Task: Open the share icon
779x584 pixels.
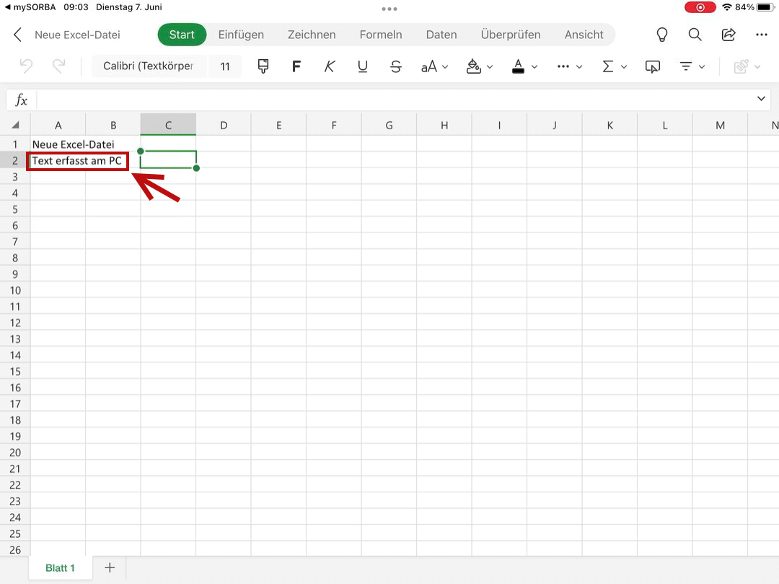Action: pyautogui.click(x=729, y=35)
